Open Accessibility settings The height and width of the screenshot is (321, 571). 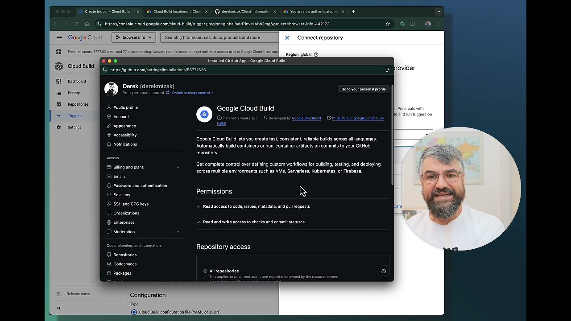point(125,135)
